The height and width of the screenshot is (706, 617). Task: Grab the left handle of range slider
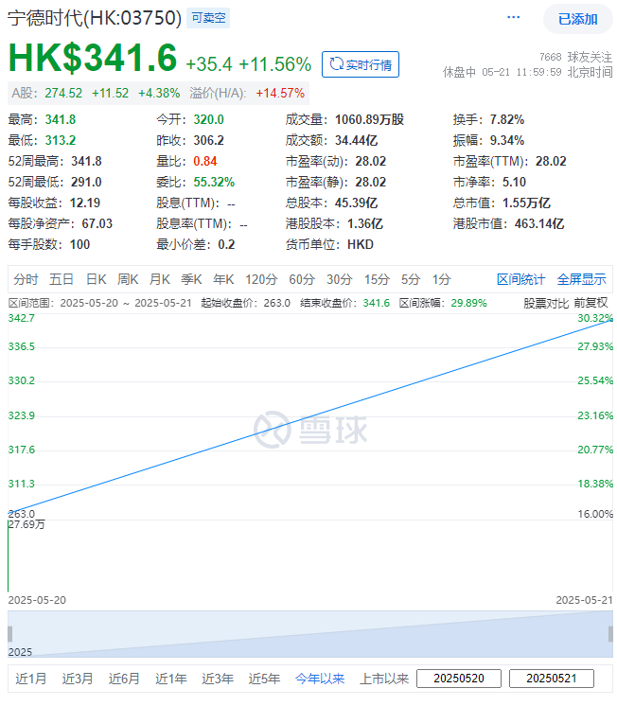pyautogui.click(x=9, y=634)
